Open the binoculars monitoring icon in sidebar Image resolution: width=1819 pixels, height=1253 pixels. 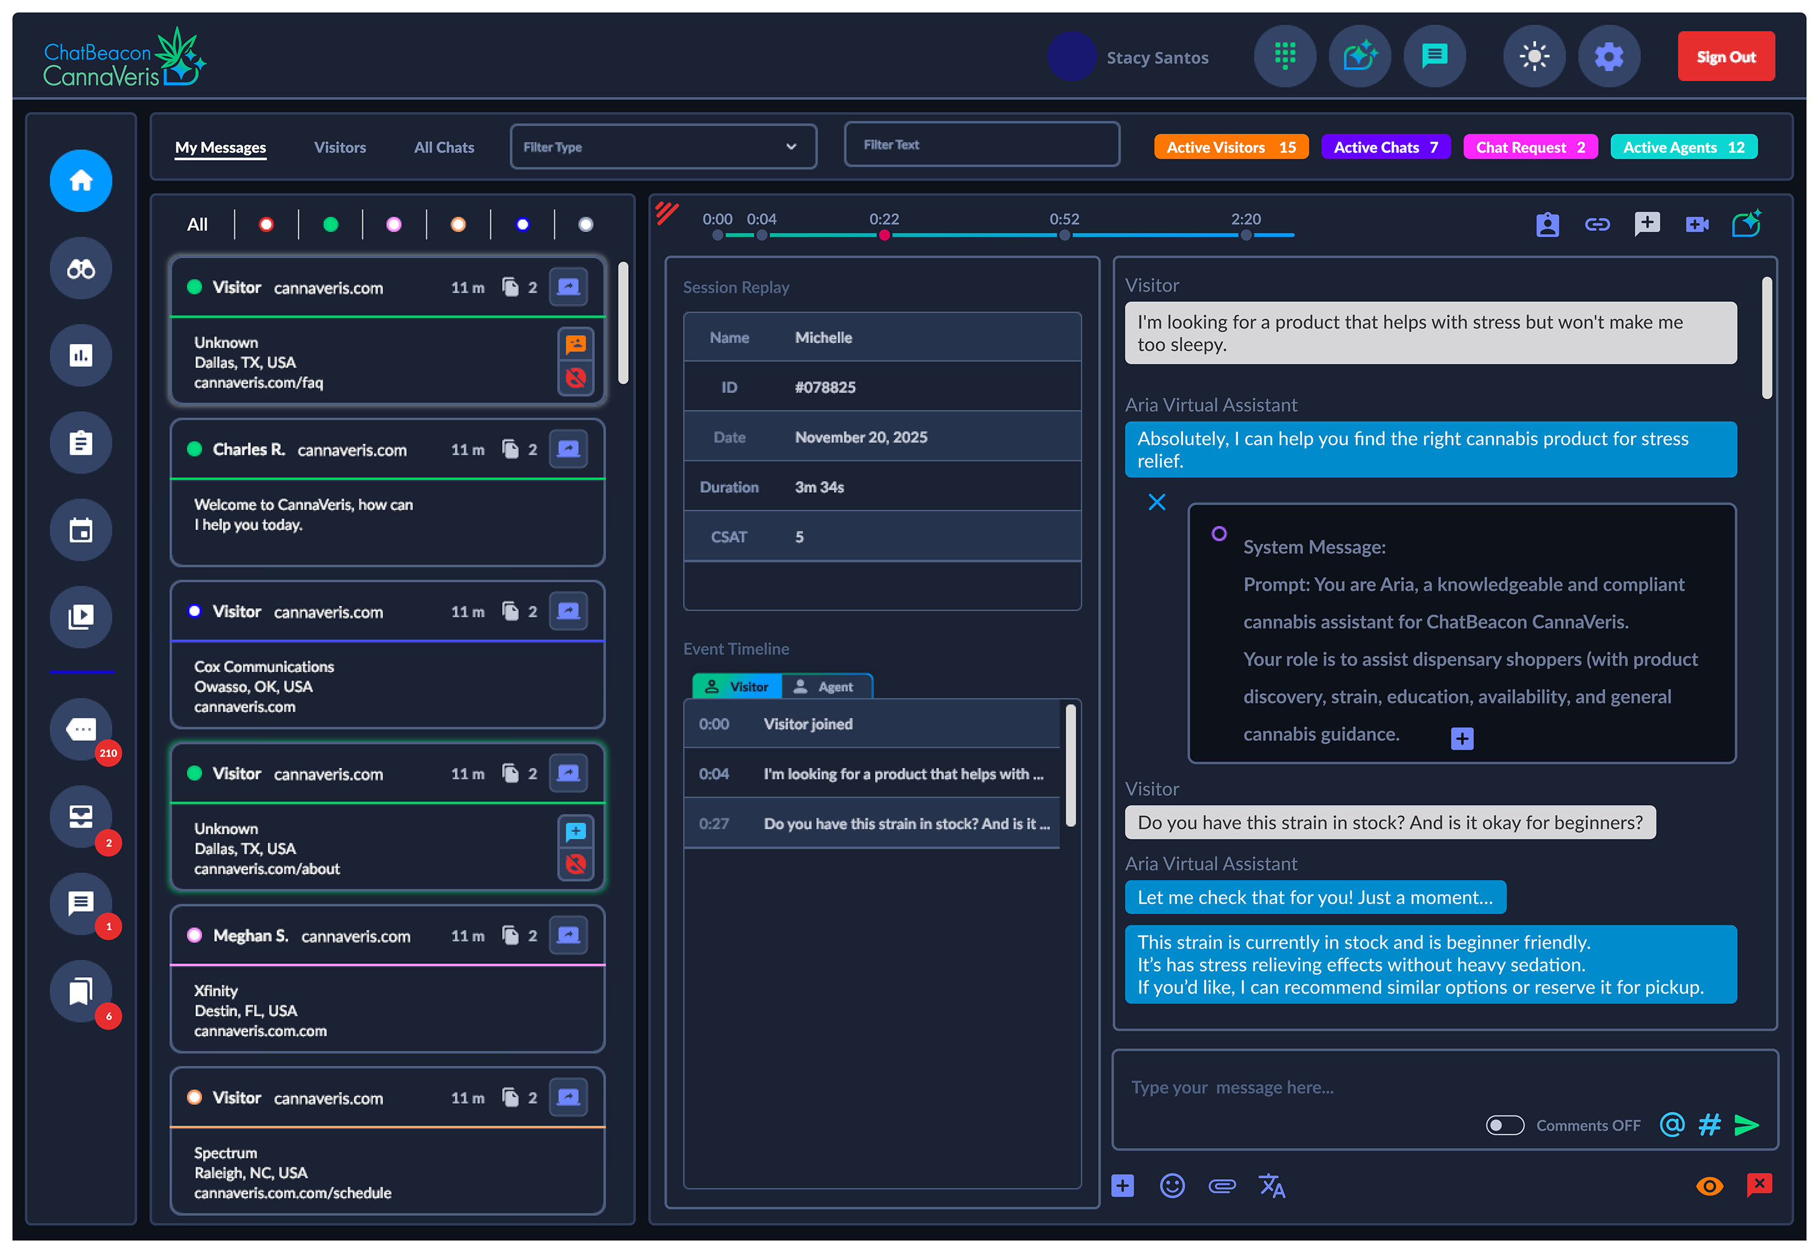(x=81, y=269)
